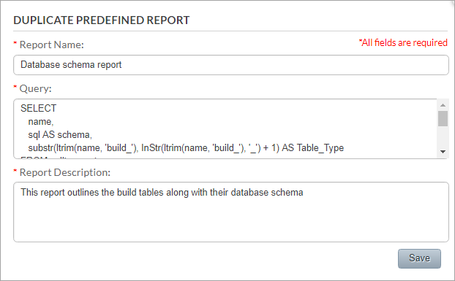455x281 pixels.
Task: Click the 'name,' line in the query
Action: coord(41,122)
